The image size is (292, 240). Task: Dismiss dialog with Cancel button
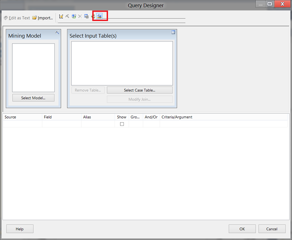tap(272, 229)
